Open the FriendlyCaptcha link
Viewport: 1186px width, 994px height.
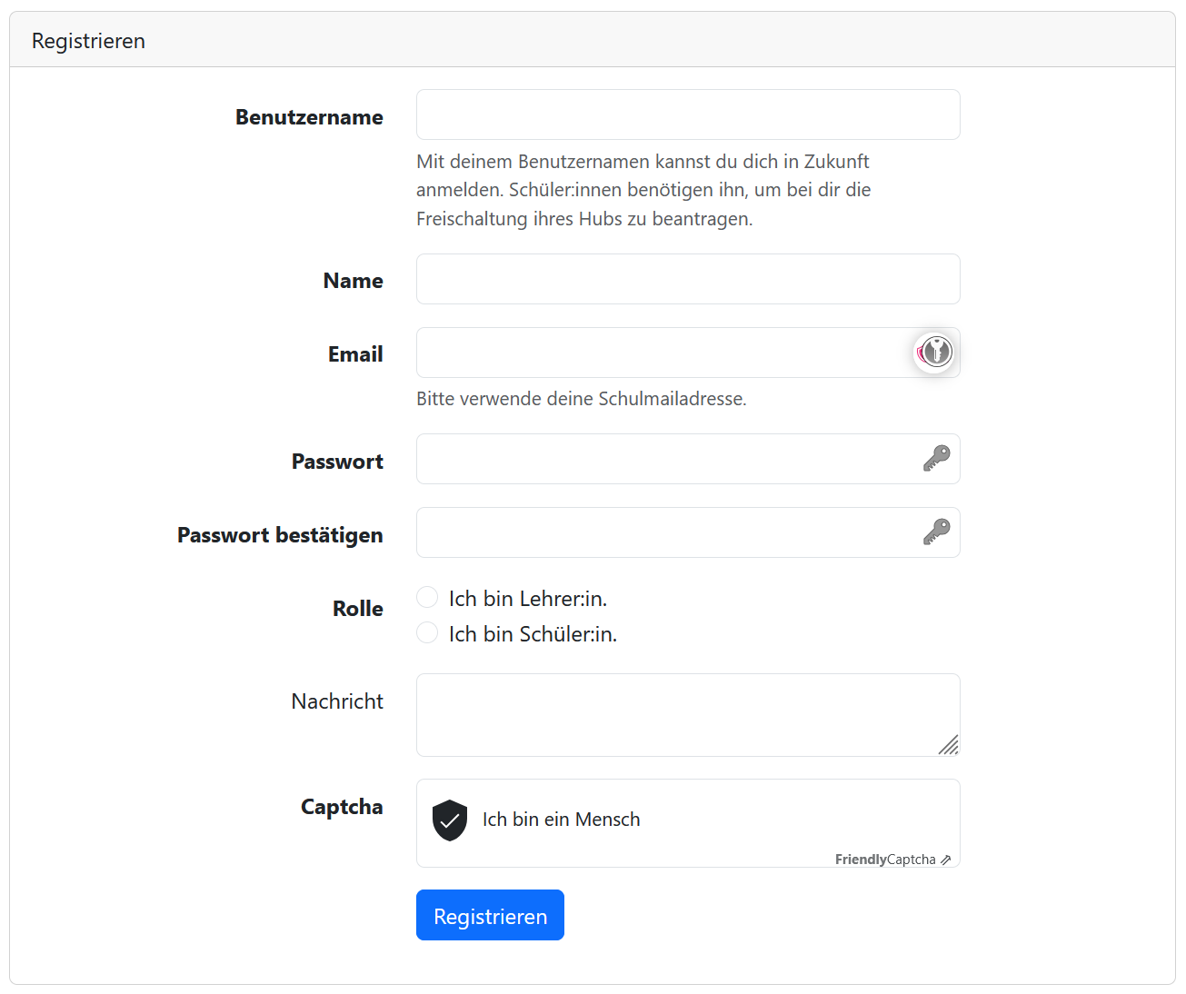(x=884, y=860)
